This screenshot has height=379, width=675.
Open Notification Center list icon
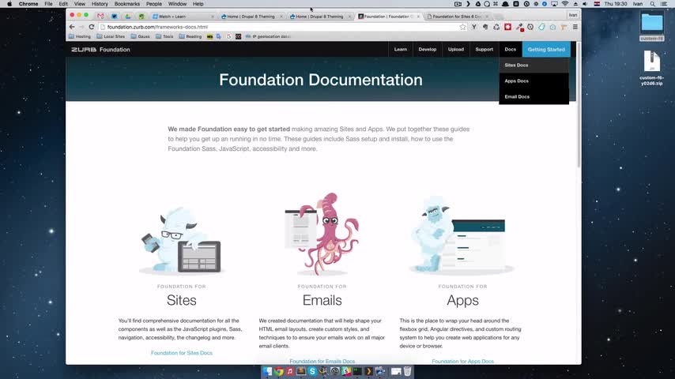[x=664, y=4]
